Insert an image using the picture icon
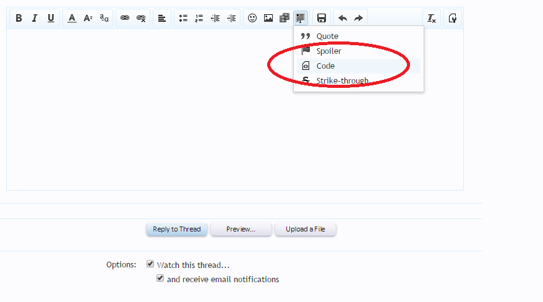 (268, 18)
